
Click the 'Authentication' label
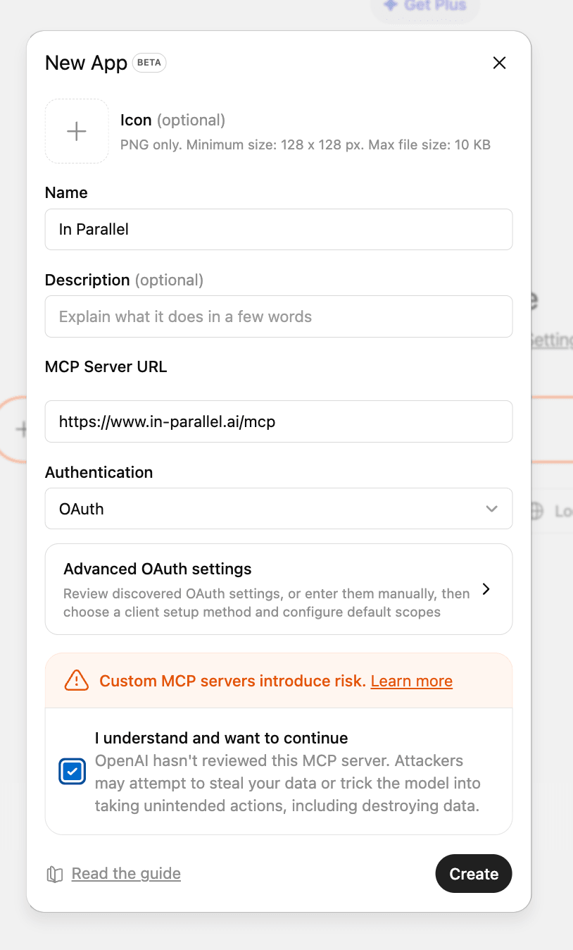click(99, 472)
